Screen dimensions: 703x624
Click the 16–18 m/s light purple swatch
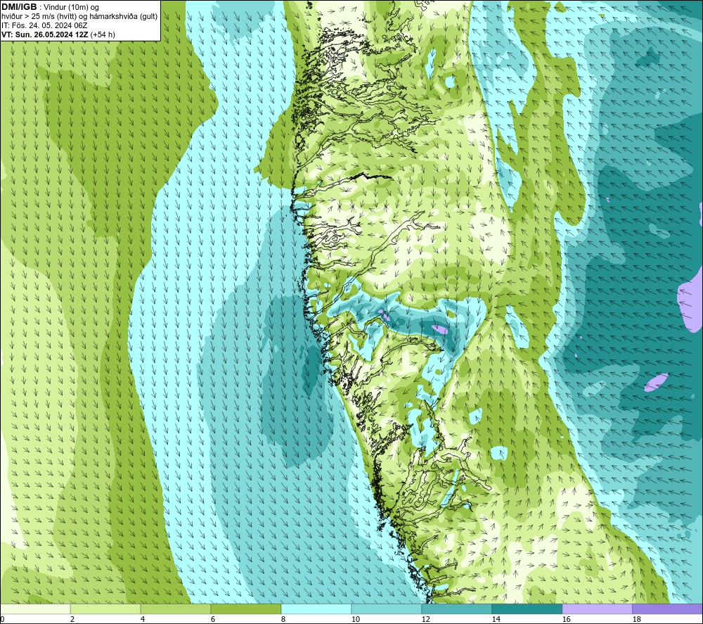click(597, 609)
